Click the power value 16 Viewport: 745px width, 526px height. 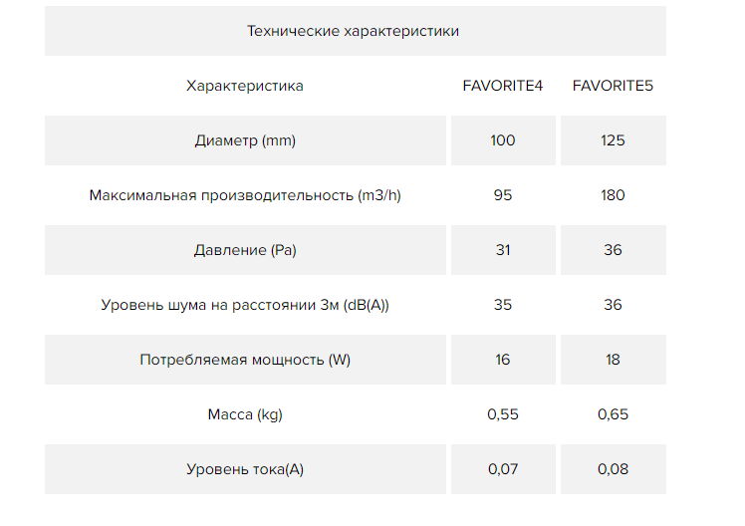point(503,360)
